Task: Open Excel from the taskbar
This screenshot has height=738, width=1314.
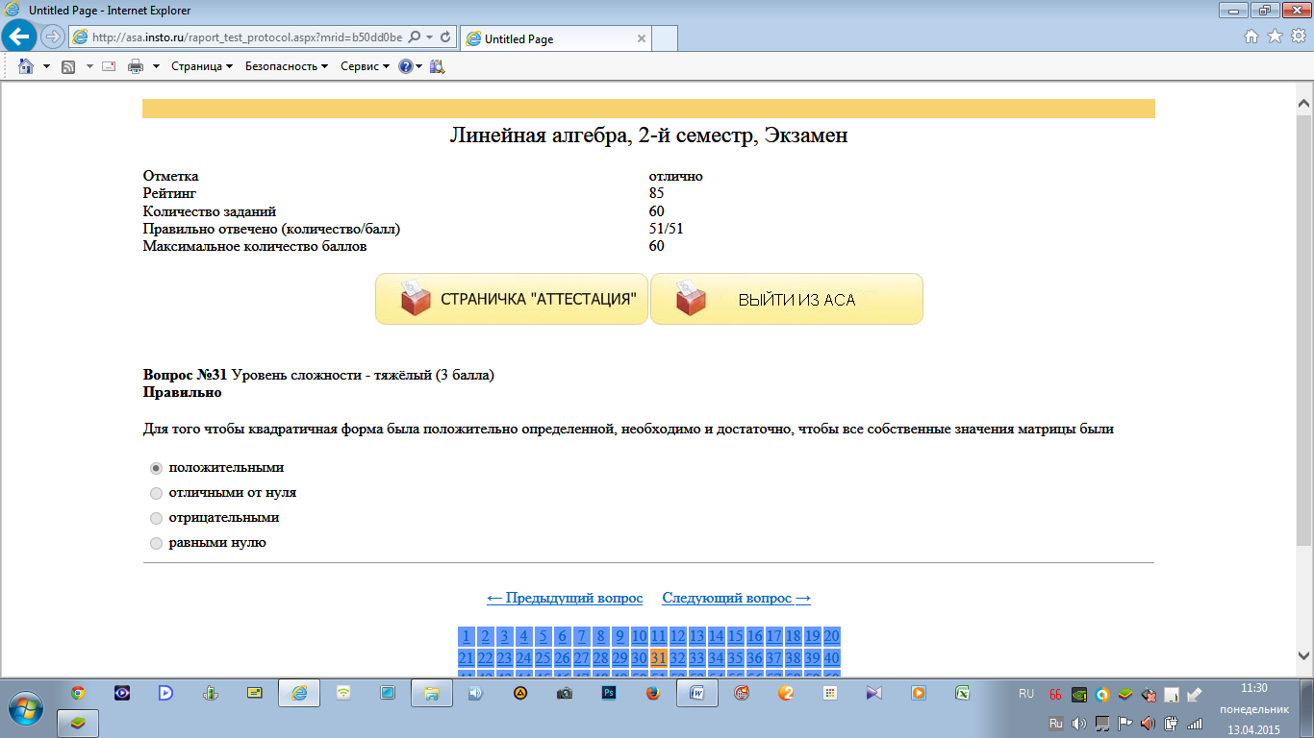Action: tap(962, 693)
